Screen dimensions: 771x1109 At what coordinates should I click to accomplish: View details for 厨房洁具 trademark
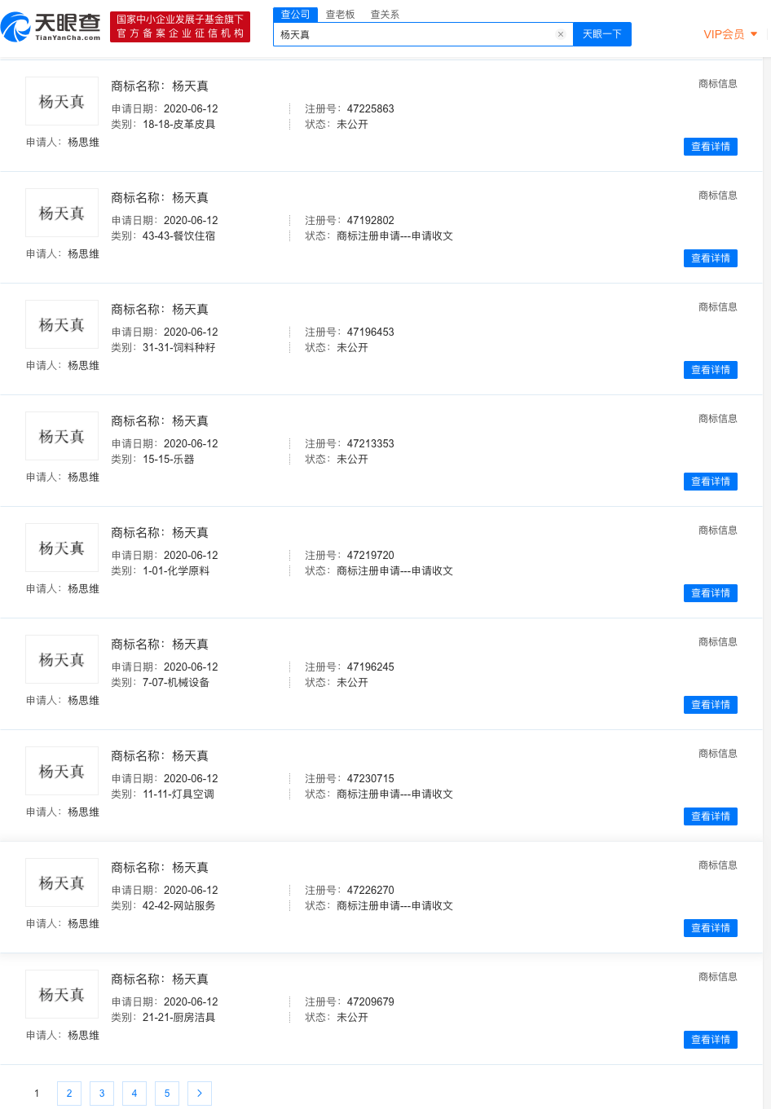[710, 1040]
